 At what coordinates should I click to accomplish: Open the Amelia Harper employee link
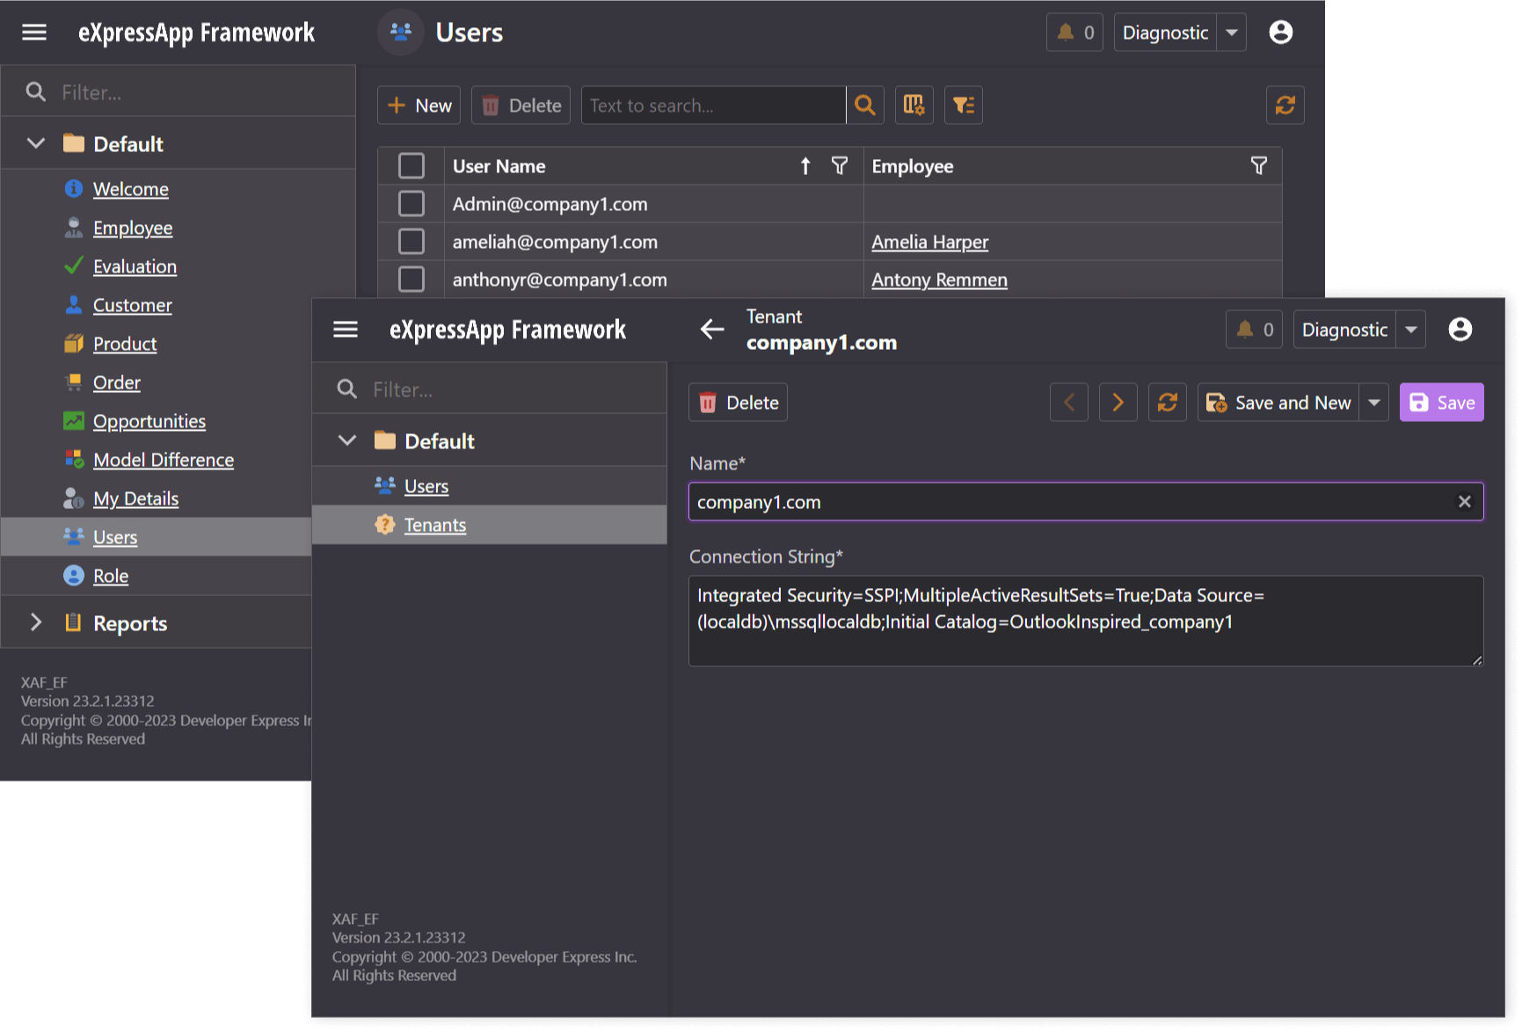[929, 242]
